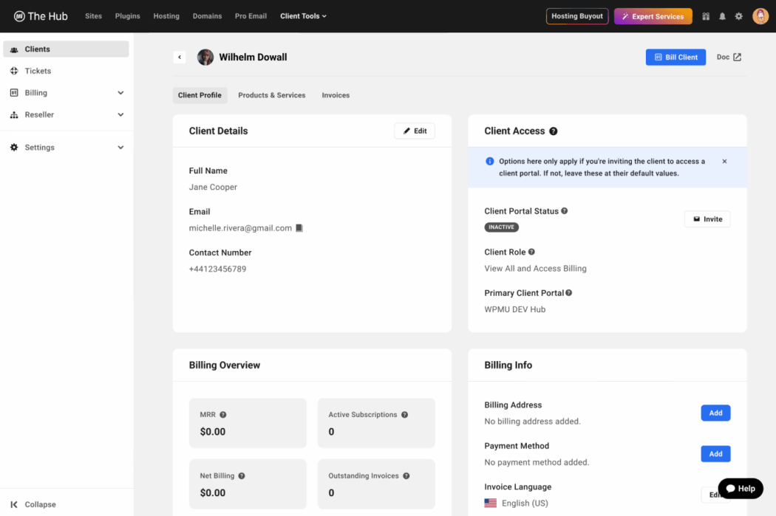This screenshot has width=776, height=516.
Task: Select the Products & Services tab
Action: (x=272, y=95)
